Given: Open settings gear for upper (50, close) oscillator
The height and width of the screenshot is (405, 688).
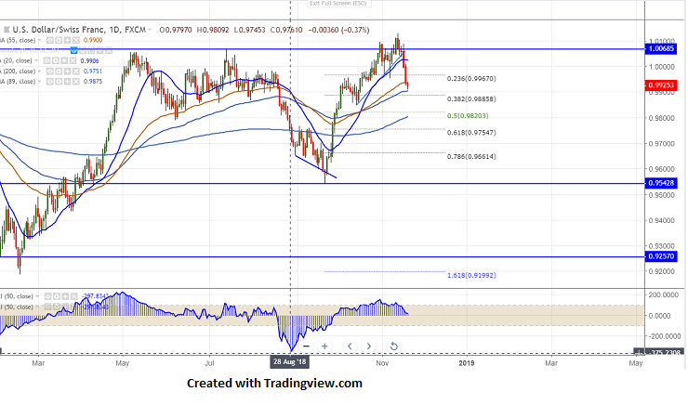Looking at the screenshot, I should click(x=57, y=296).
